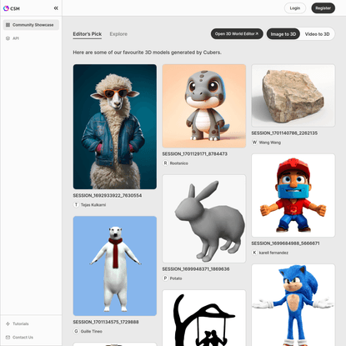Open Tutorials link in sidebar
Screen dimensions: 346x346
coord(21,323)
